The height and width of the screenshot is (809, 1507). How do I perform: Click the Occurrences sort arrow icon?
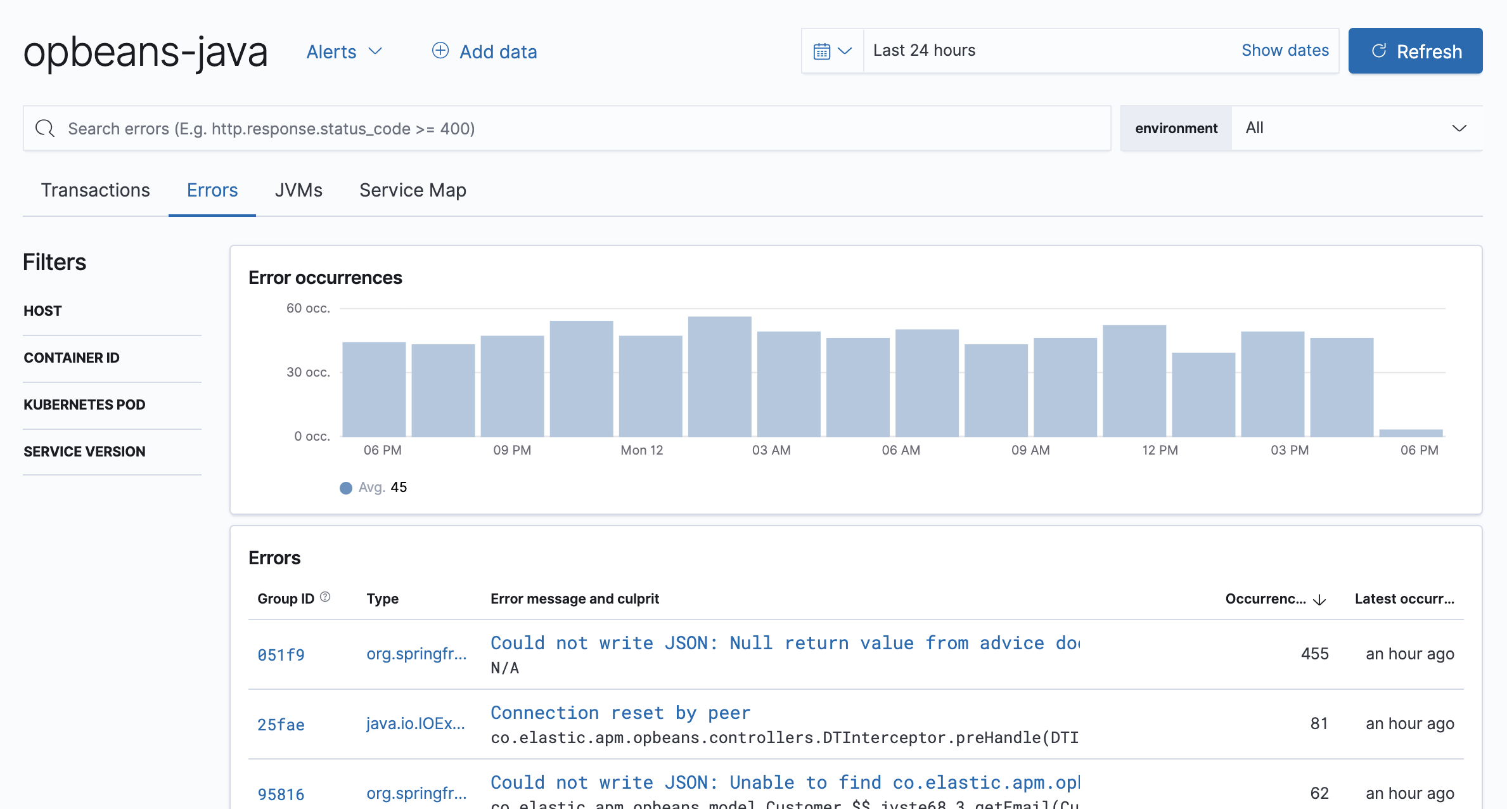(1319, 600)
